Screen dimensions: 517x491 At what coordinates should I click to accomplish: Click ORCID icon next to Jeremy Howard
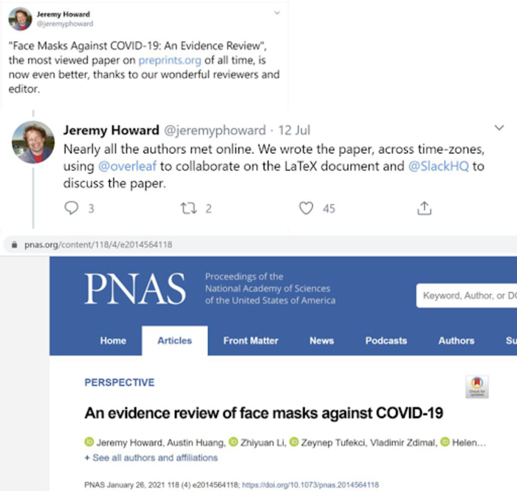(x=89, y=441)
